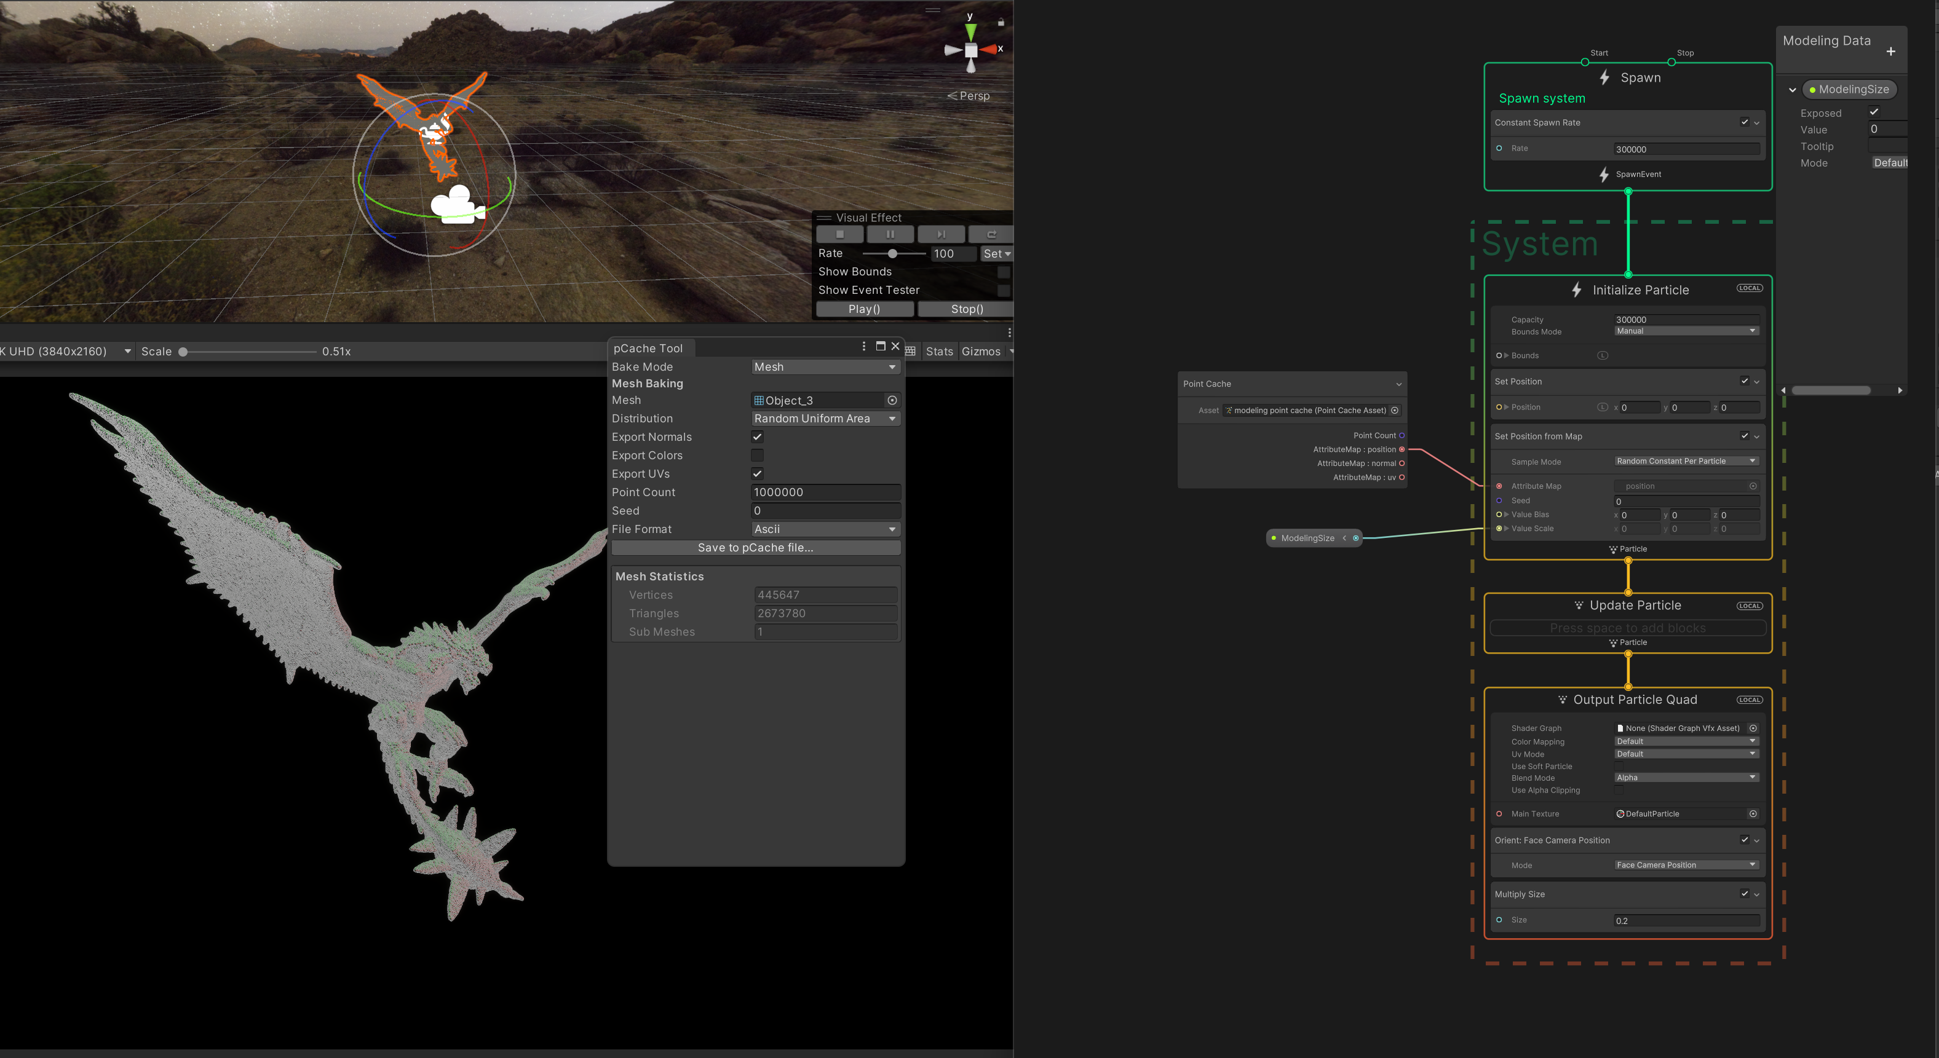Open the Gizmos menu
The image size is (1939, 1058).
pos(981,352)
